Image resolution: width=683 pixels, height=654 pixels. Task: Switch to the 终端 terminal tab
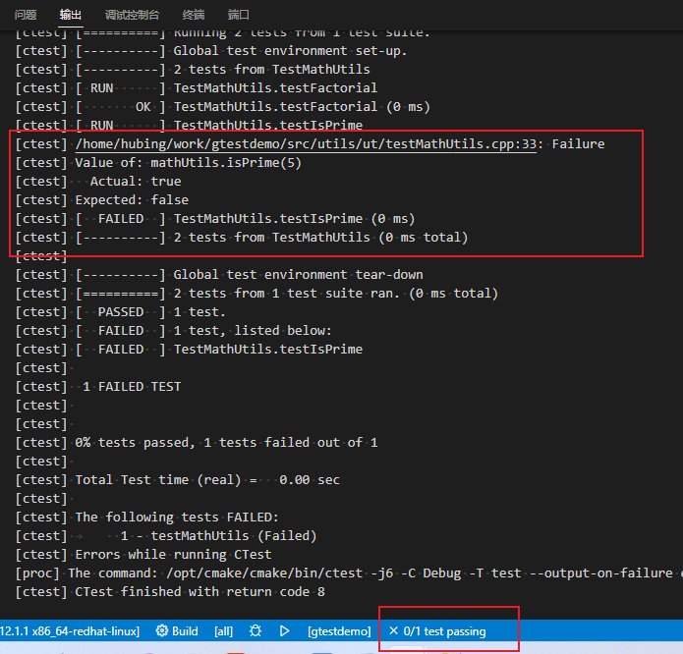[x=194, y=16]
